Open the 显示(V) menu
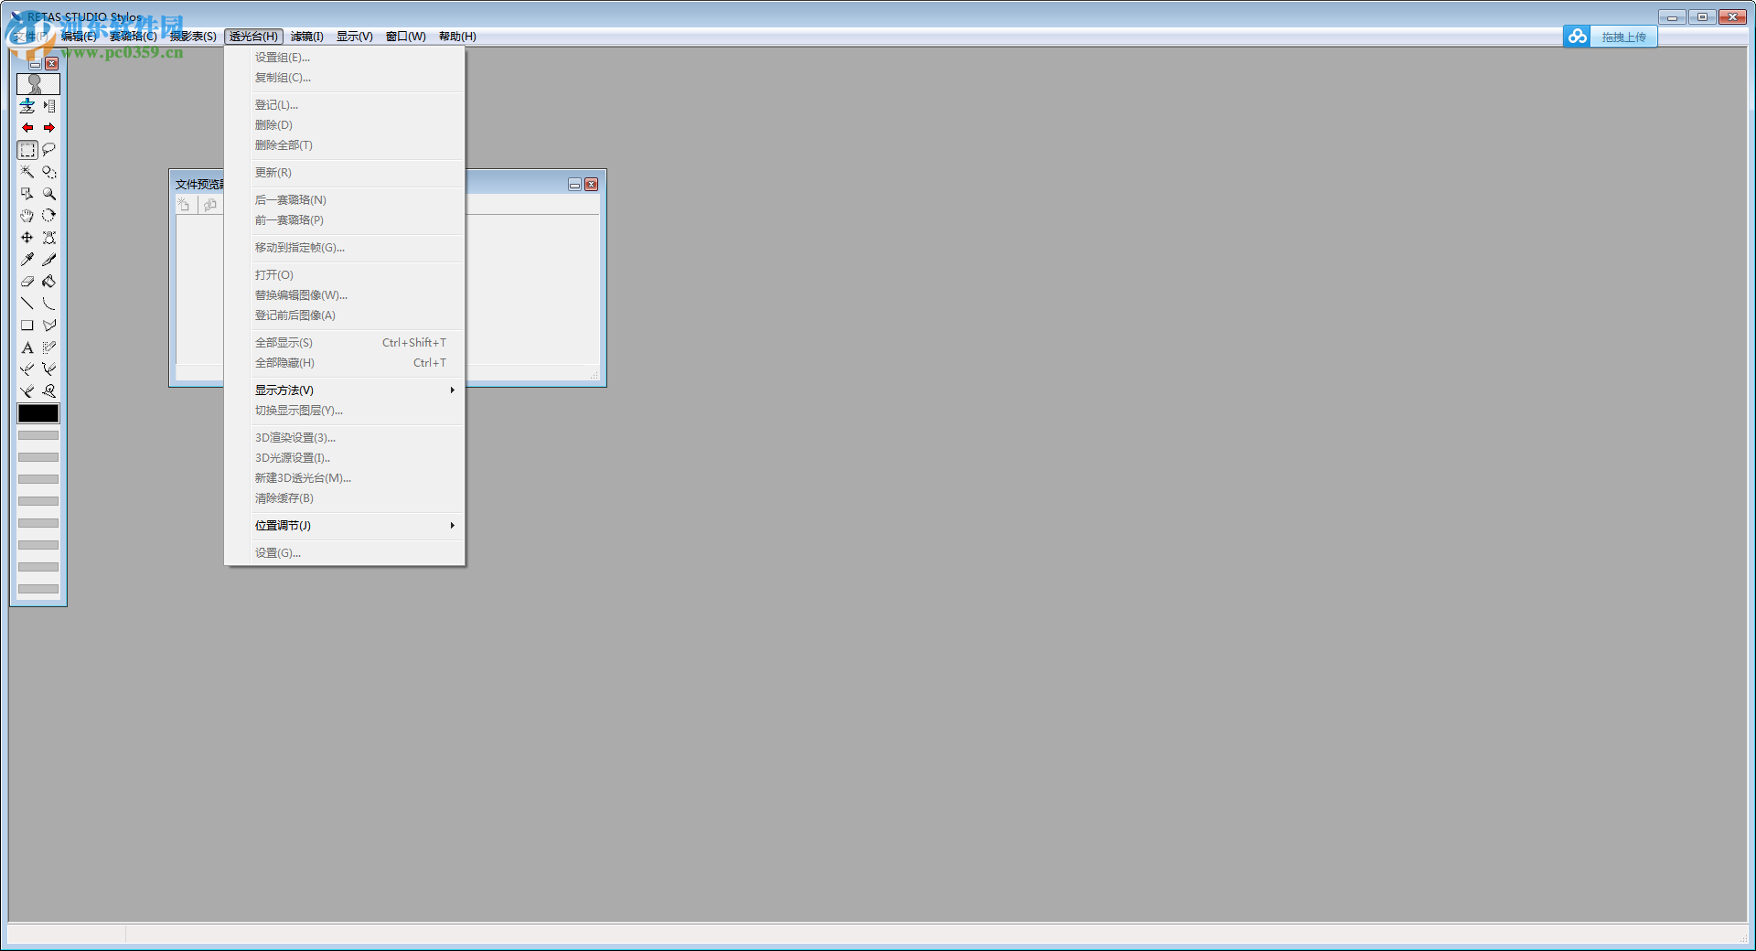Screen dimensions: 1756x951 click(x=355, y=37)
